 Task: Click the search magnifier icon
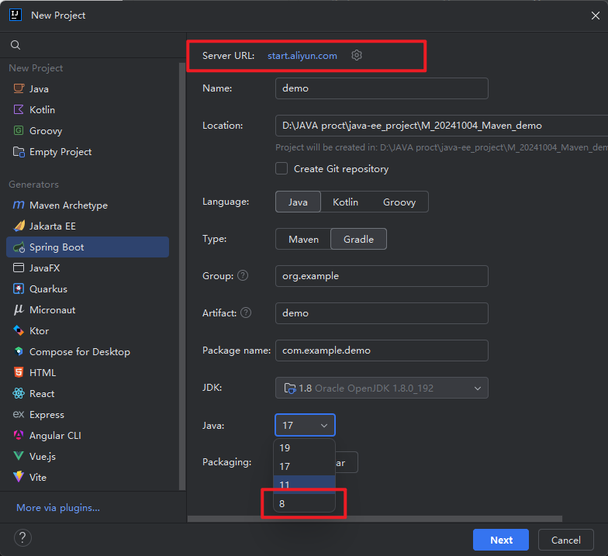[x=16, y=45]
